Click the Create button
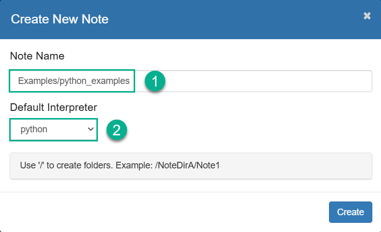 [x=350, y=212]
